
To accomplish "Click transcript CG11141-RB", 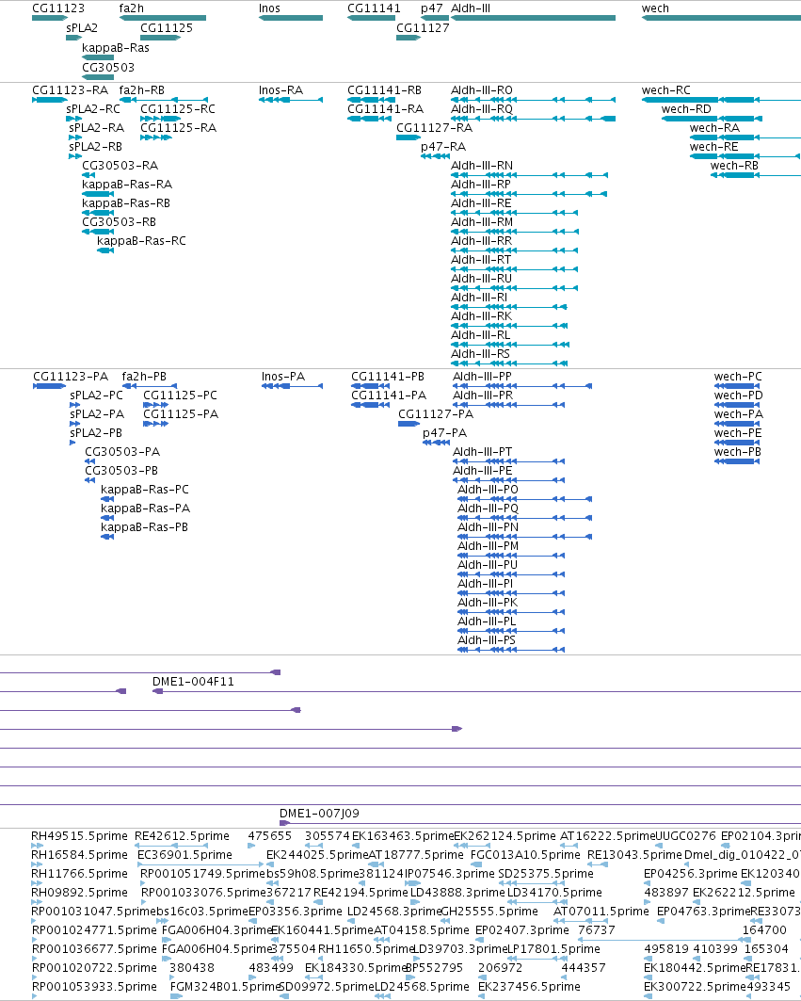I will 372,100.
